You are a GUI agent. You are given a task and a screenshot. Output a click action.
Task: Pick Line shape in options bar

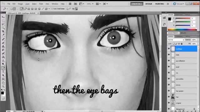coord(43,9)
